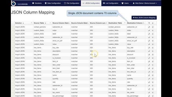Open List Configuration
This screenshot has width=172, height=97.
pos(110,3)
